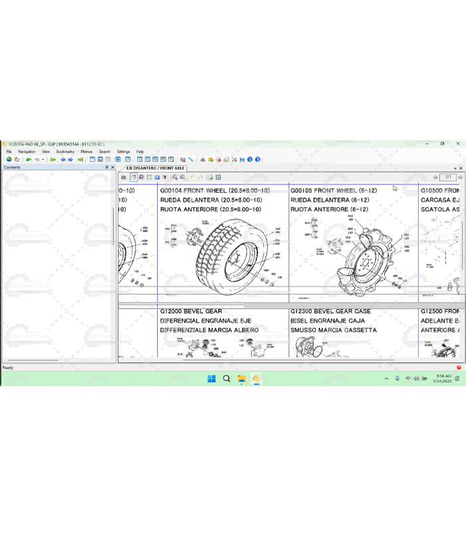Click the Print icon in main toolbar
The width and height of the screenshot is (466, 533).
(x=203, y=159)
